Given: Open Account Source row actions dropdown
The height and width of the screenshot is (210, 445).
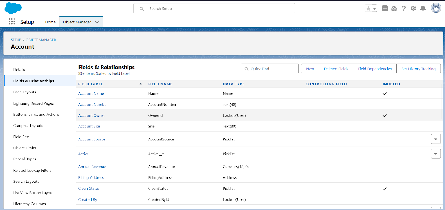Looking at the screenshot, I should [x=436, y=139].
